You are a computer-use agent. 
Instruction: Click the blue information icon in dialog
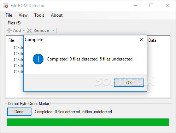38,59
